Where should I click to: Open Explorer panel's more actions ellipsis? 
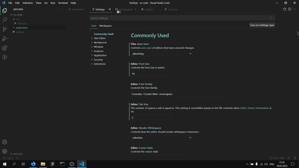click(61, 9)
